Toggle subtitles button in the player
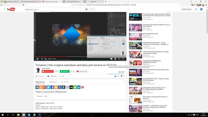 tap(111, 59)
